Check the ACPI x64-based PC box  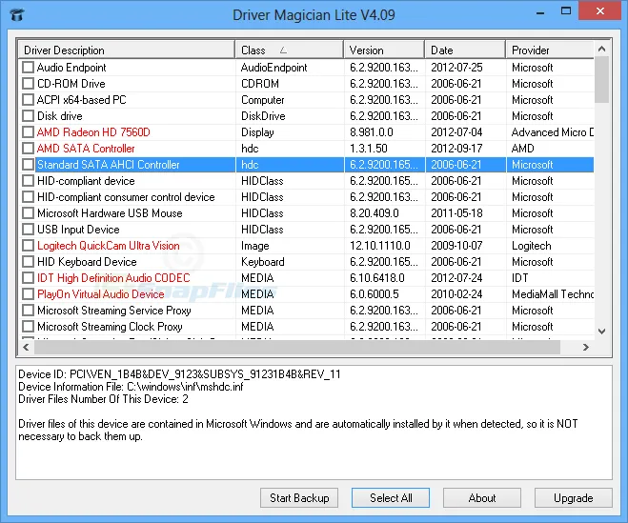28,100
